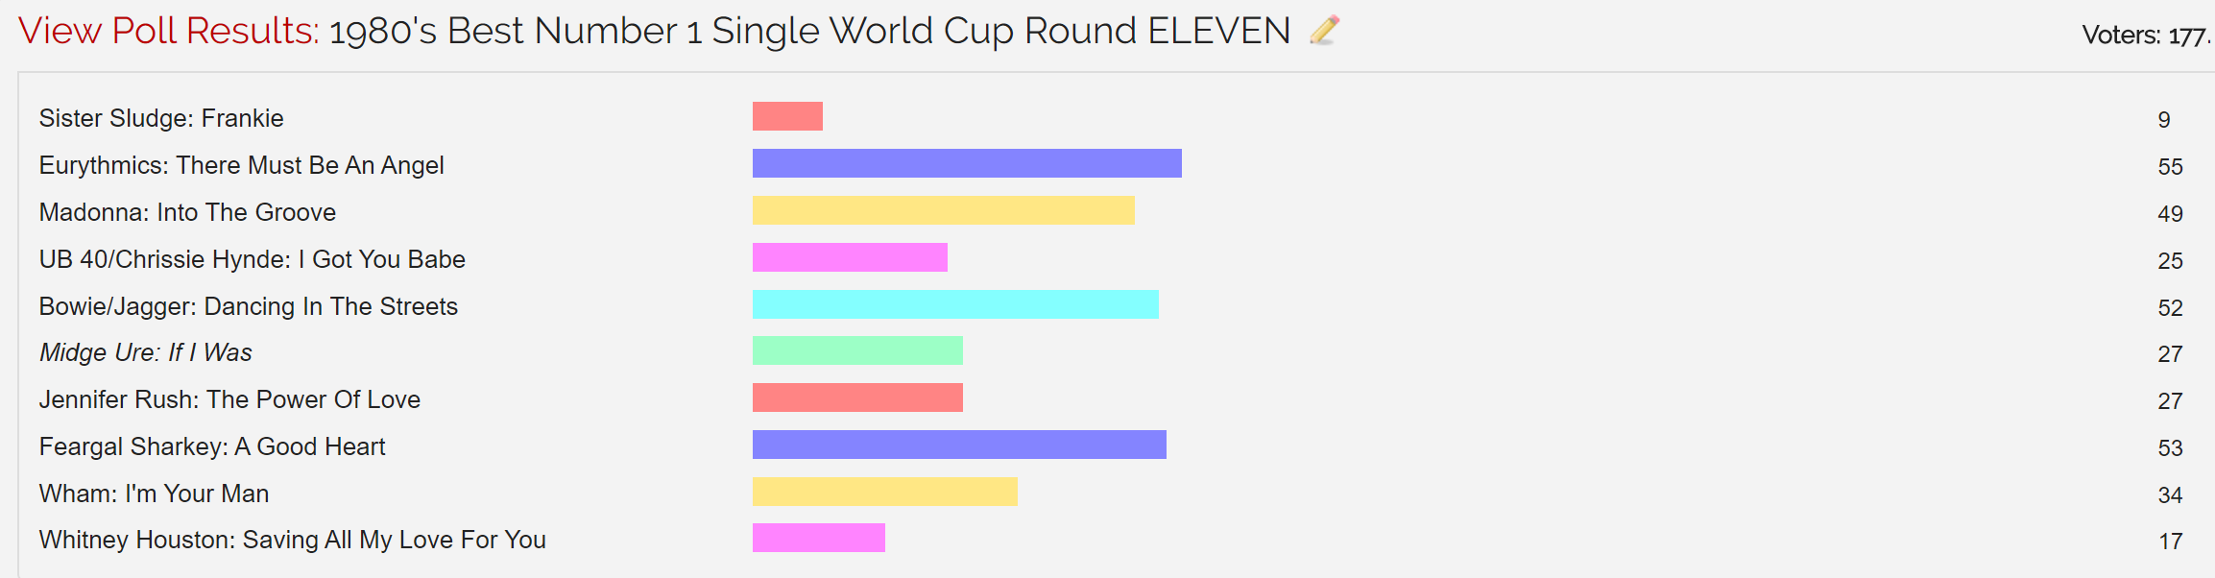Click the Bowie/Jagger cyan result bar

955,304
